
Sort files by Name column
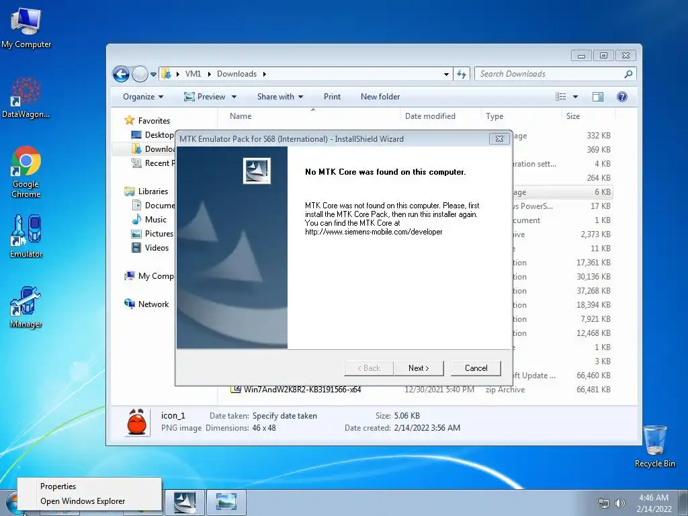click(x=241, y=116)
